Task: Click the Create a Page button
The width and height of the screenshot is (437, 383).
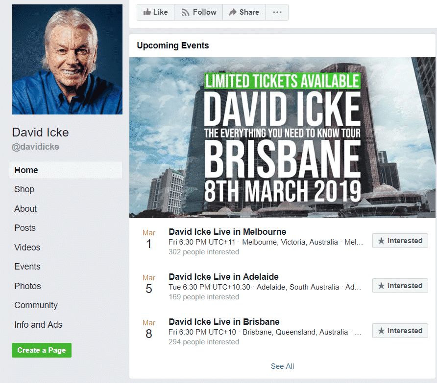Action: 42,350
